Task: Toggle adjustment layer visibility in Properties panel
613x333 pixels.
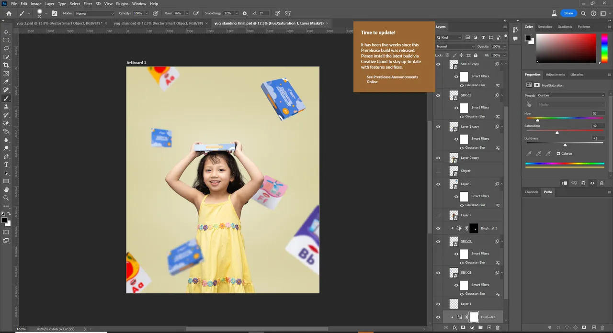Action: tap(592, 183)
